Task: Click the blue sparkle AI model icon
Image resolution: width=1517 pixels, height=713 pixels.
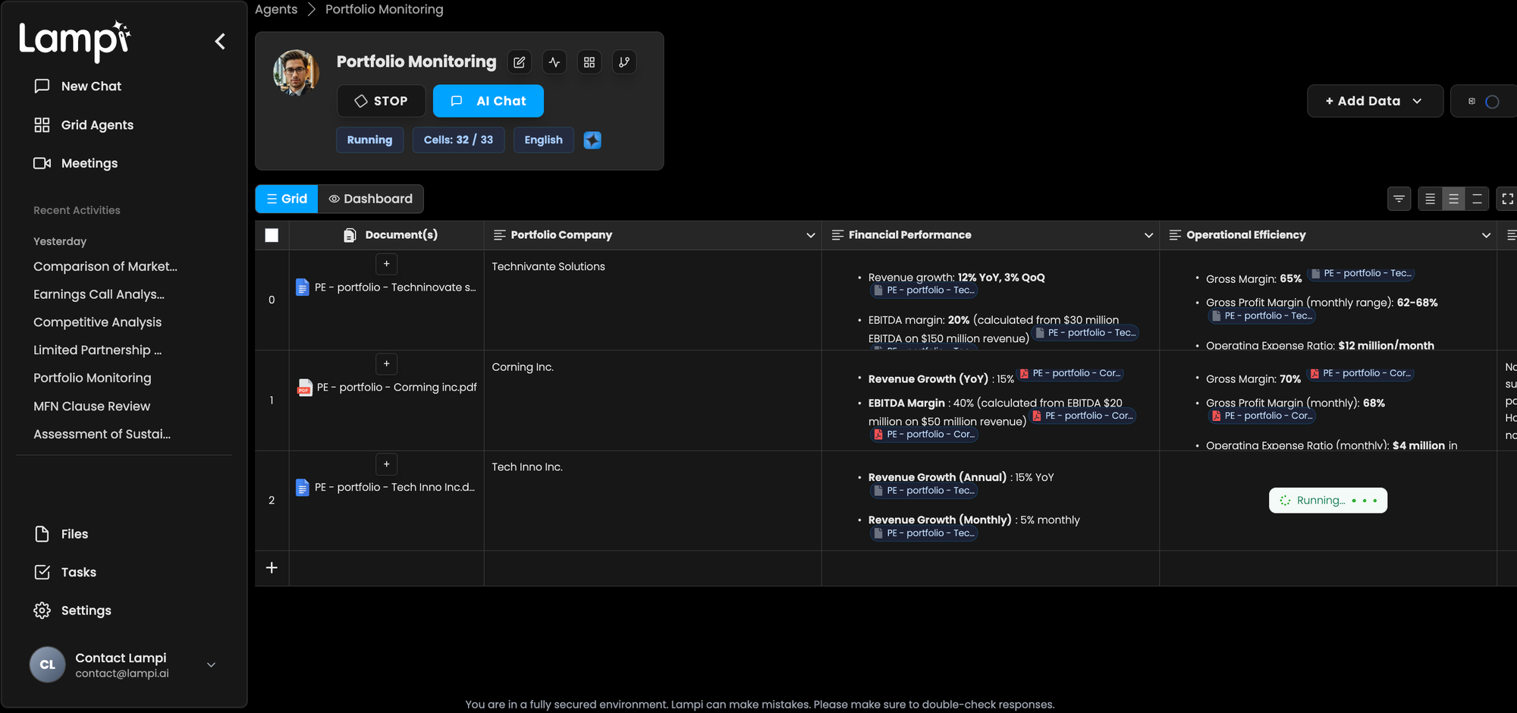Action: pos(592,140)
